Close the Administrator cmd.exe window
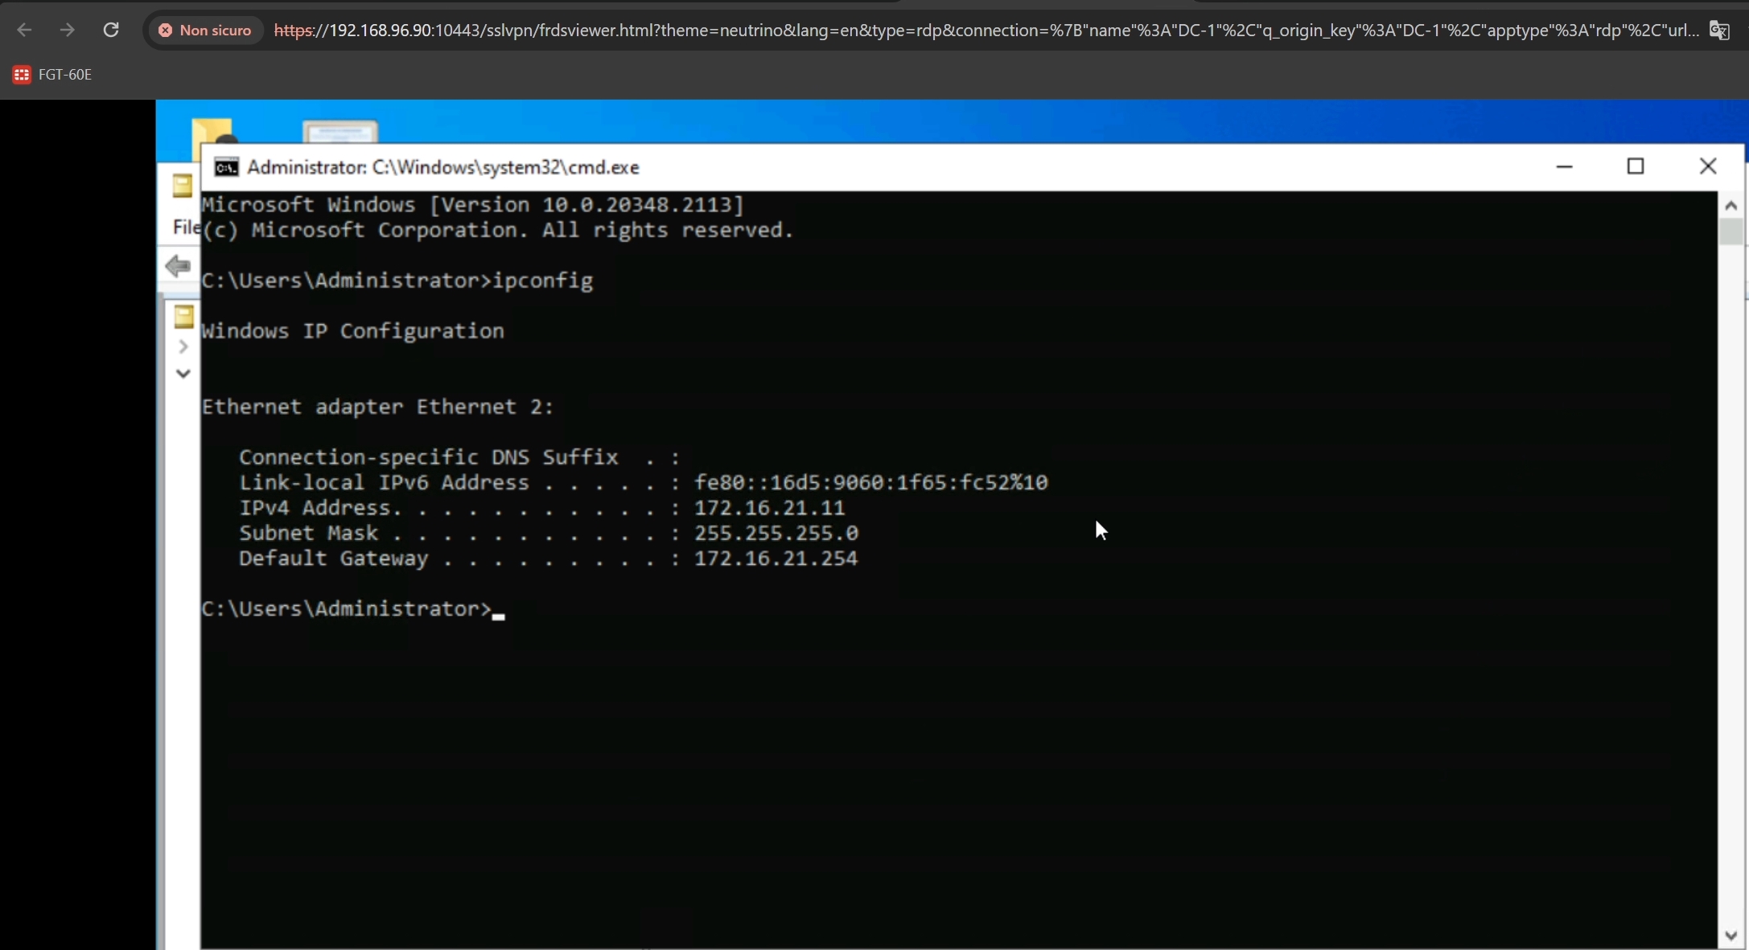Viewport: 1749px width, 950px height. coord(1707,166)
